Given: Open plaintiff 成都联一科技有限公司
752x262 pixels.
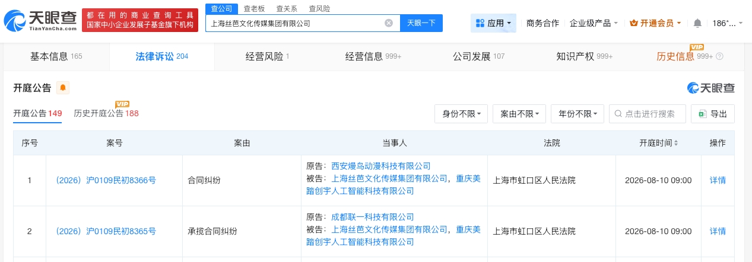Looking at the screenshot, I should pyautogui.click(x=372, y=217).
